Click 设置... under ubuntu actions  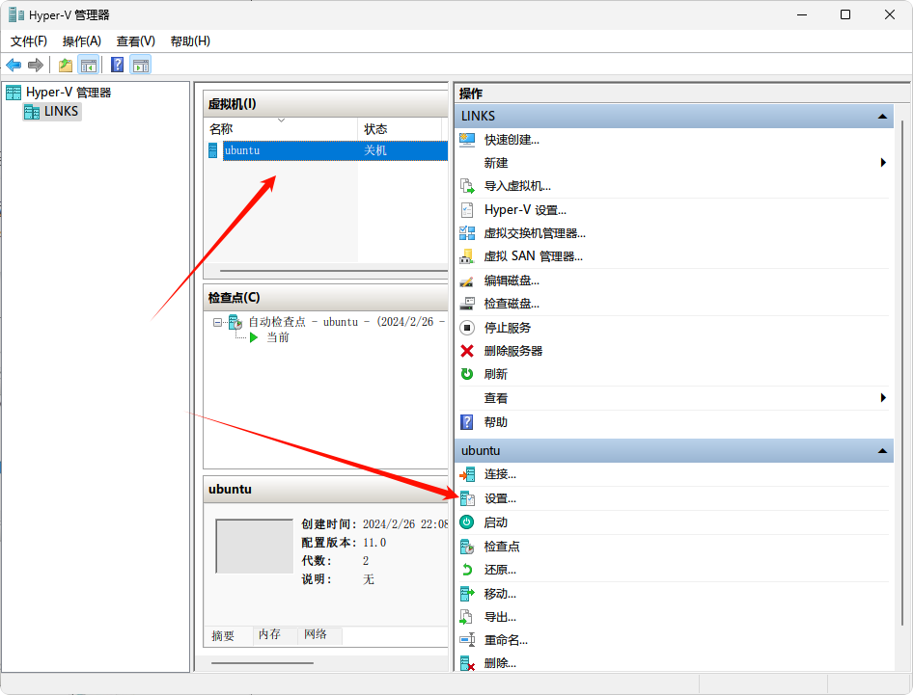(500, 499)
